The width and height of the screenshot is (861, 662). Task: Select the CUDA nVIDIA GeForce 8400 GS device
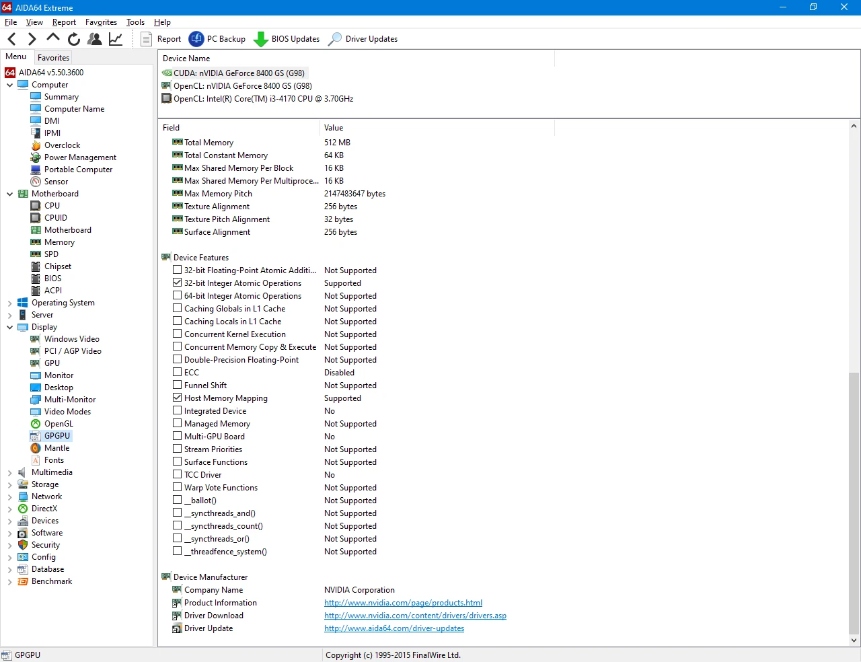point(239,73)
